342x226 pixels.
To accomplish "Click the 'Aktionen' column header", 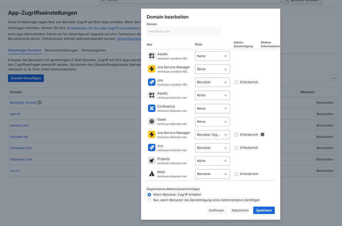I will 307,92.
